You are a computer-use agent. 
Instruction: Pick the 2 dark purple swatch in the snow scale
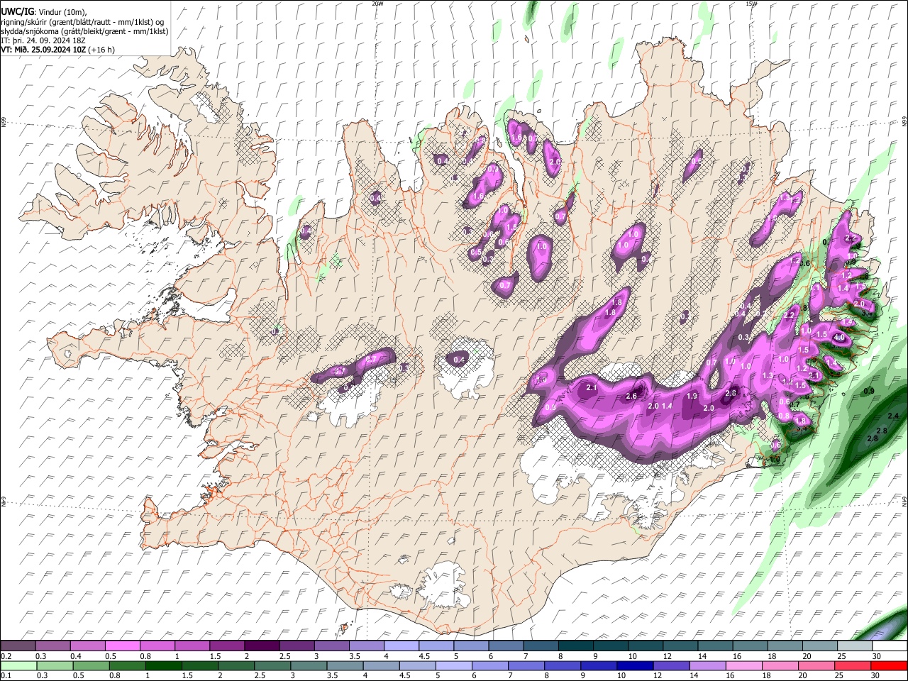tap(262, 646)
